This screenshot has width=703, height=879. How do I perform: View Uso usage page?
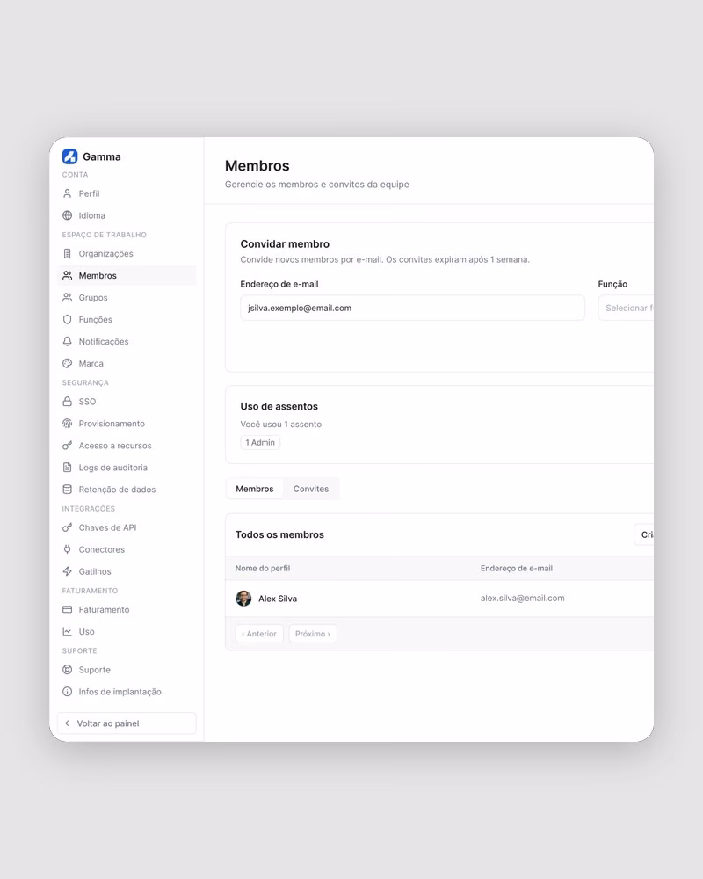coord(127,631)
